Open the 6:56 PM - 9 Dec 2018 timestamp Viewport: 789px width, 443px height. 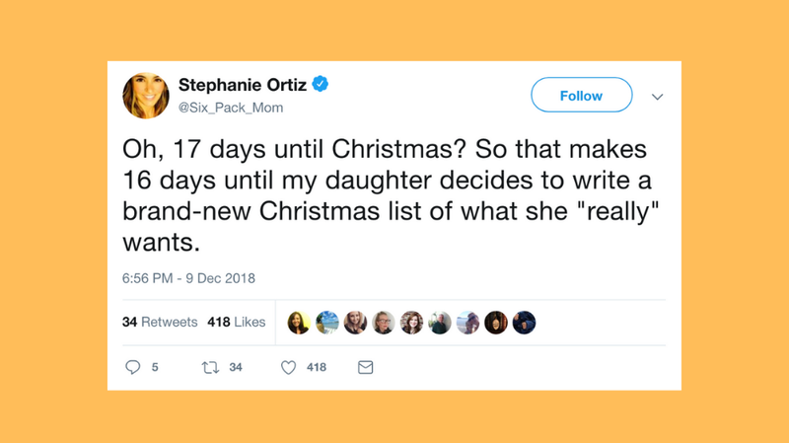coord(188,278)
